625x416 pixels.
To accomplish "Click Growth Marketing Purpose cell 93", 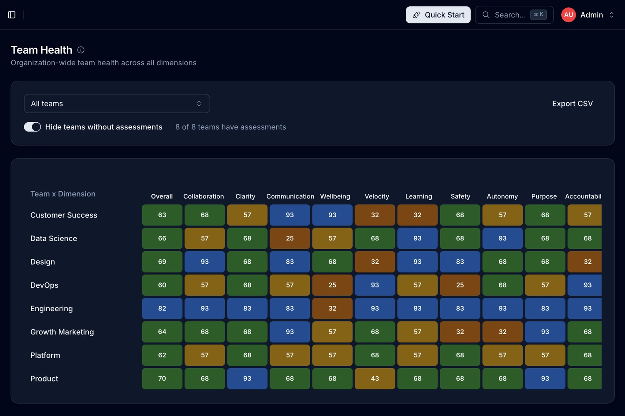I will click(x=545, y=332).
